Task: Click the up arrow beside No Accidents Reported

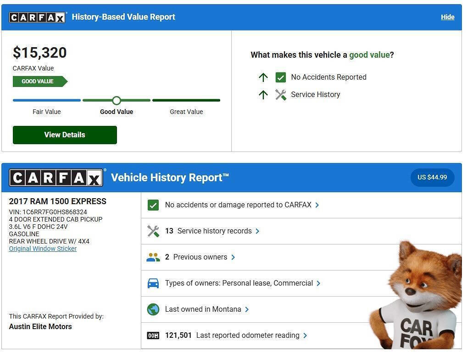Action: 263,77
